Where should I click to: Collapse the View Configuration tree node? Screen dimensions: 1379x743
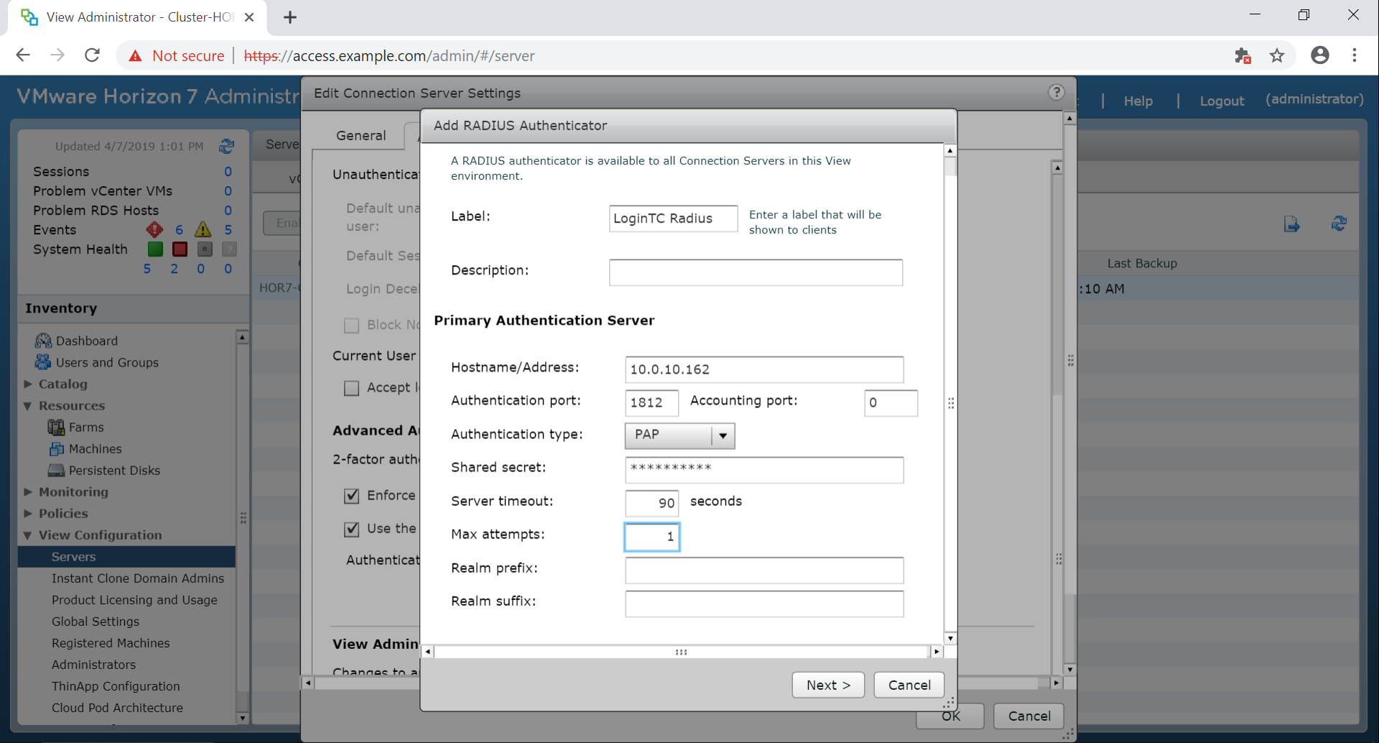point(28,535)
